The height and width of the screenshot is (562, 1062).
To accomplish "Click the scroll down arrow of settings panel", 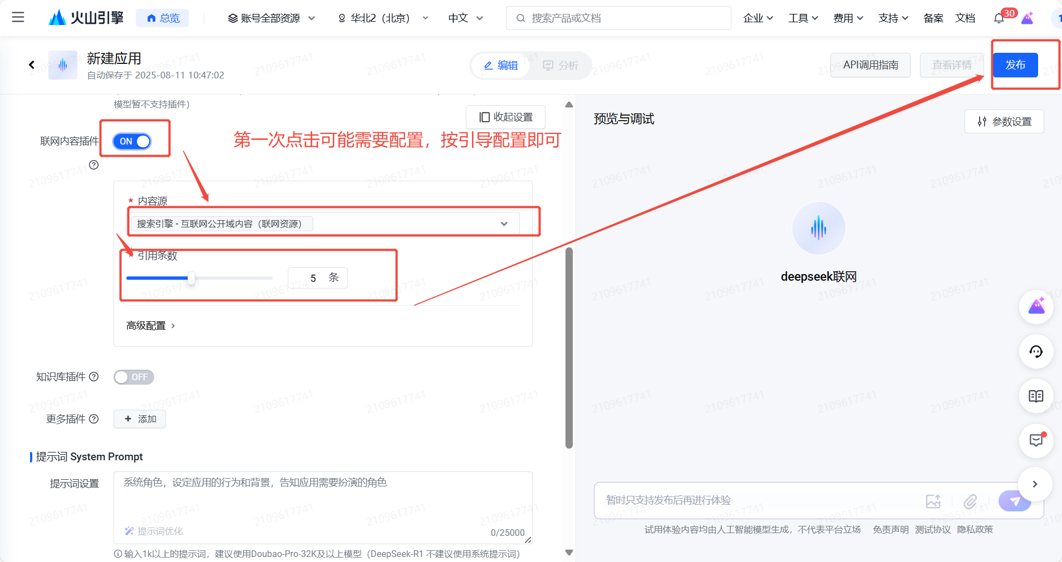I will click(x=569, y=553).
